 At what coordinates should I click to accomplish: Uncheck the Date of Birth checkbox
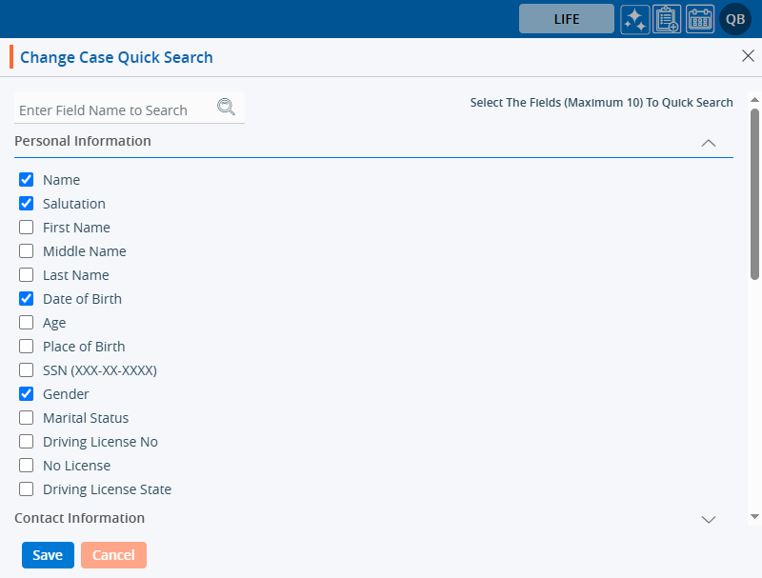click(27, 299)
